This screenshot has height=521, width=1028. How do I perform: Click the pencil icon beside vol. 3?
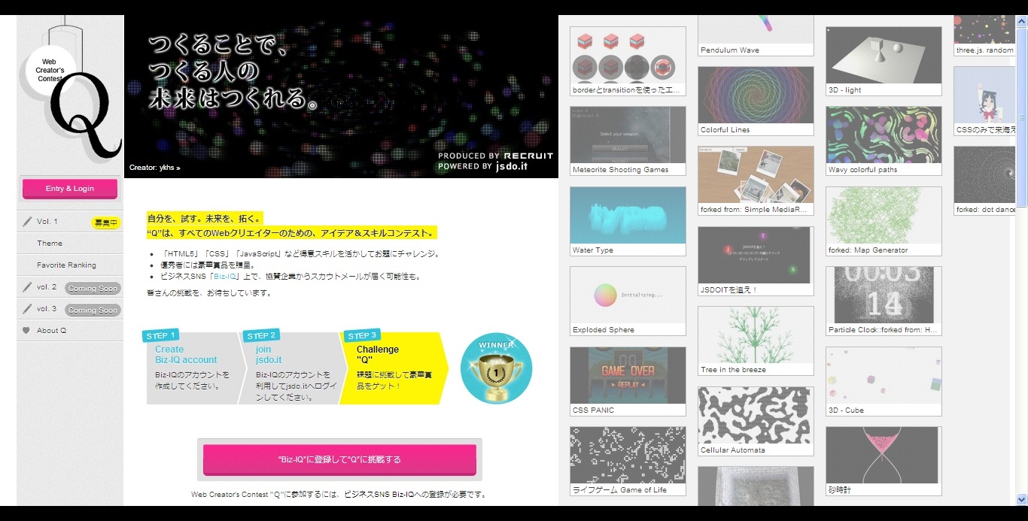(x=28, y=309)
